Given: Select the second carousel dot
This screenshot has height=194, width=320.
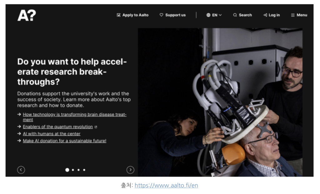Looking at the screenshot, I should [x=73, y=170].
